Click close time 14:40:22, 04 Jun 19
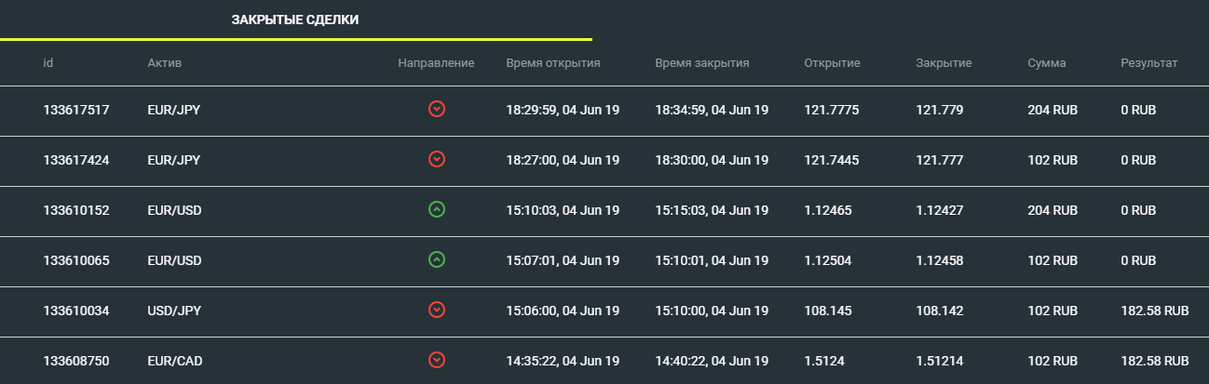This screenshot has height=384, width=1209. (x=712, y=360)
